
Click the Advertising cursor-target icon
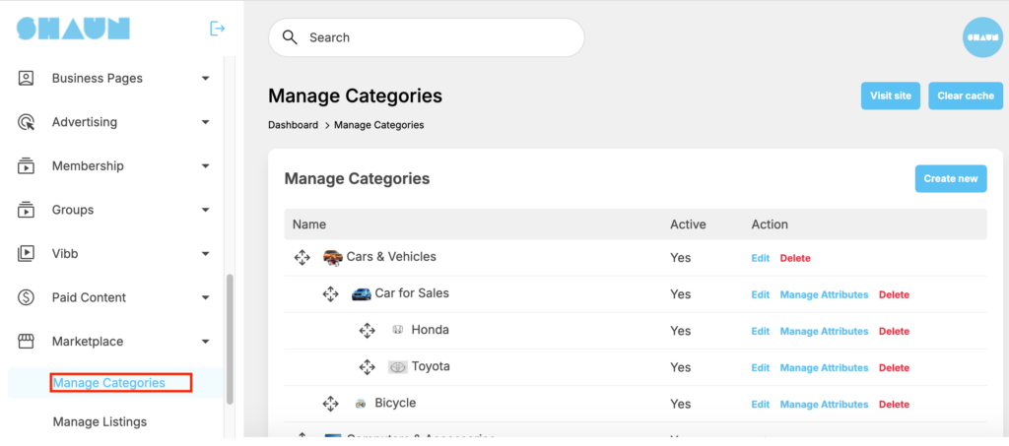pos(27,122)
